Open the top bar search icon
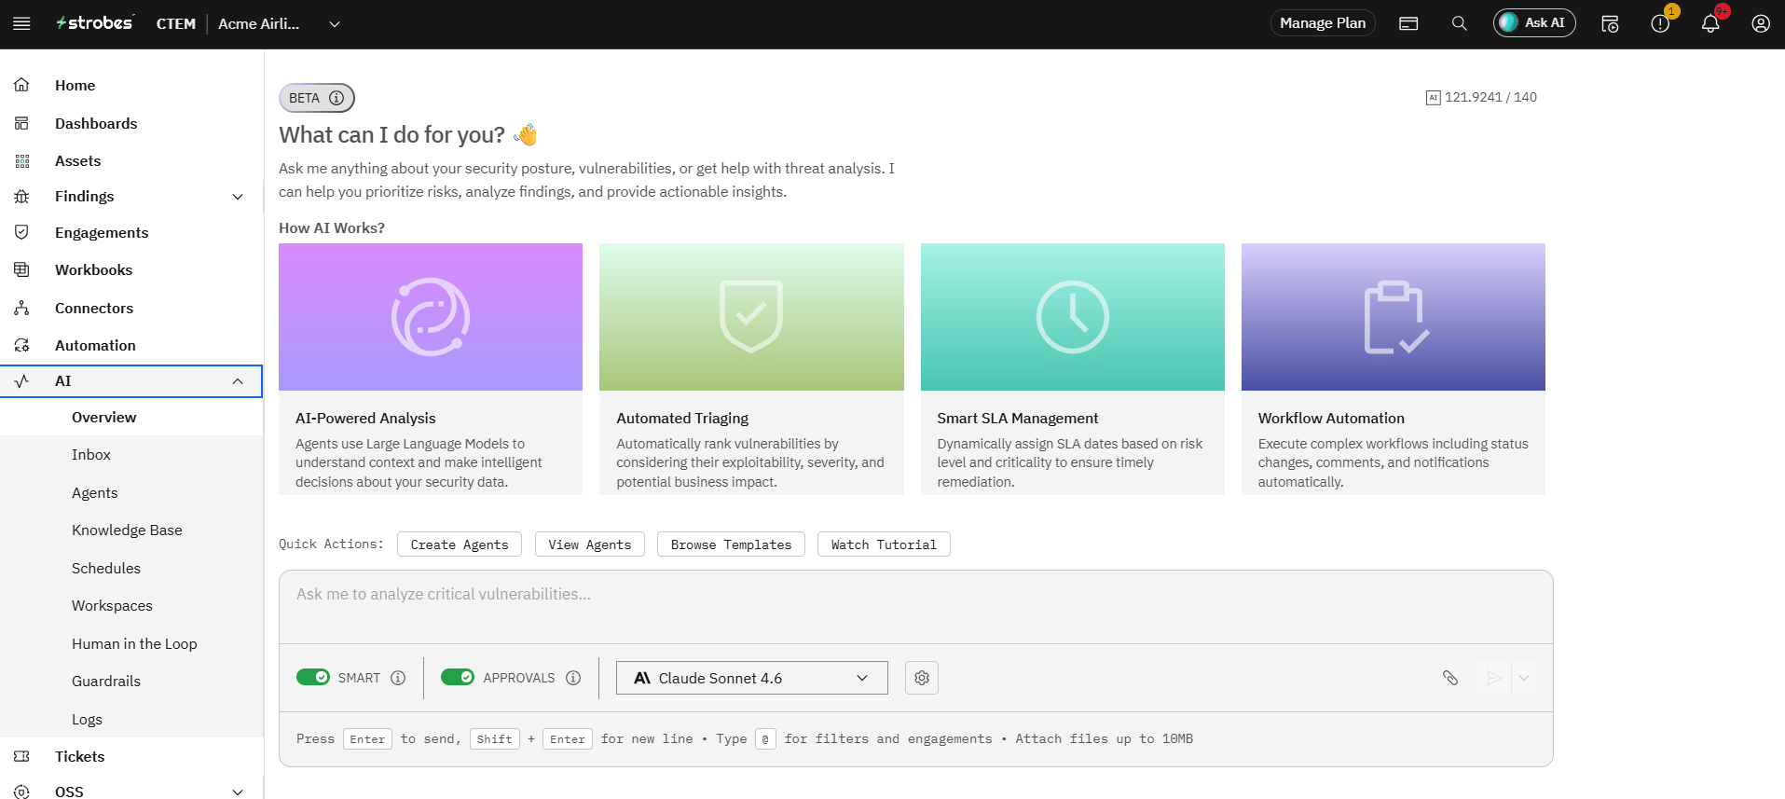The width and height of the screenshot is (1785, 799). point(1460,23)
